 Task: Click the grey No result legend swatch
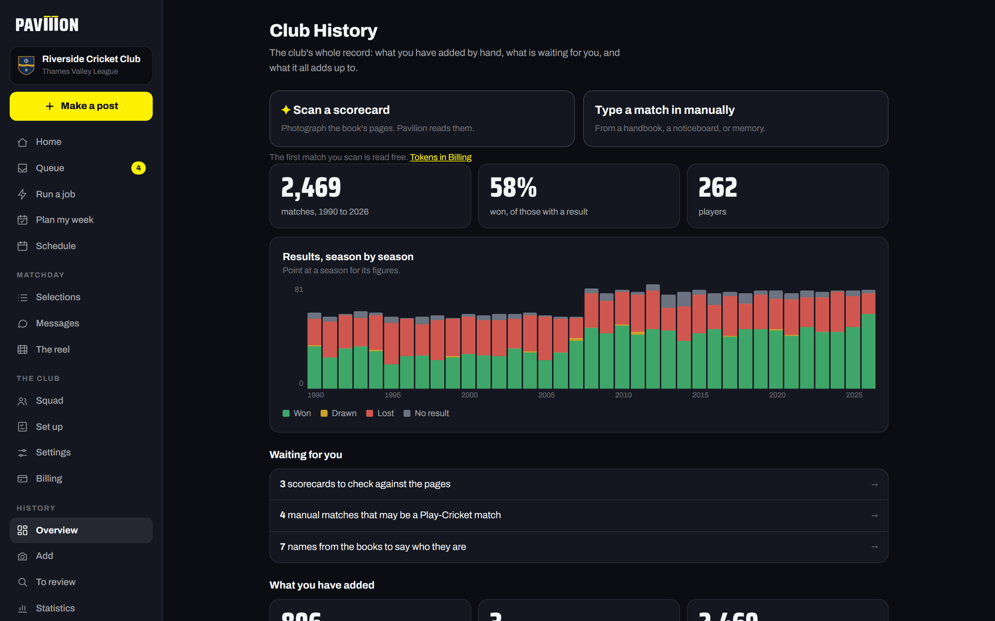tap(407, 413)
